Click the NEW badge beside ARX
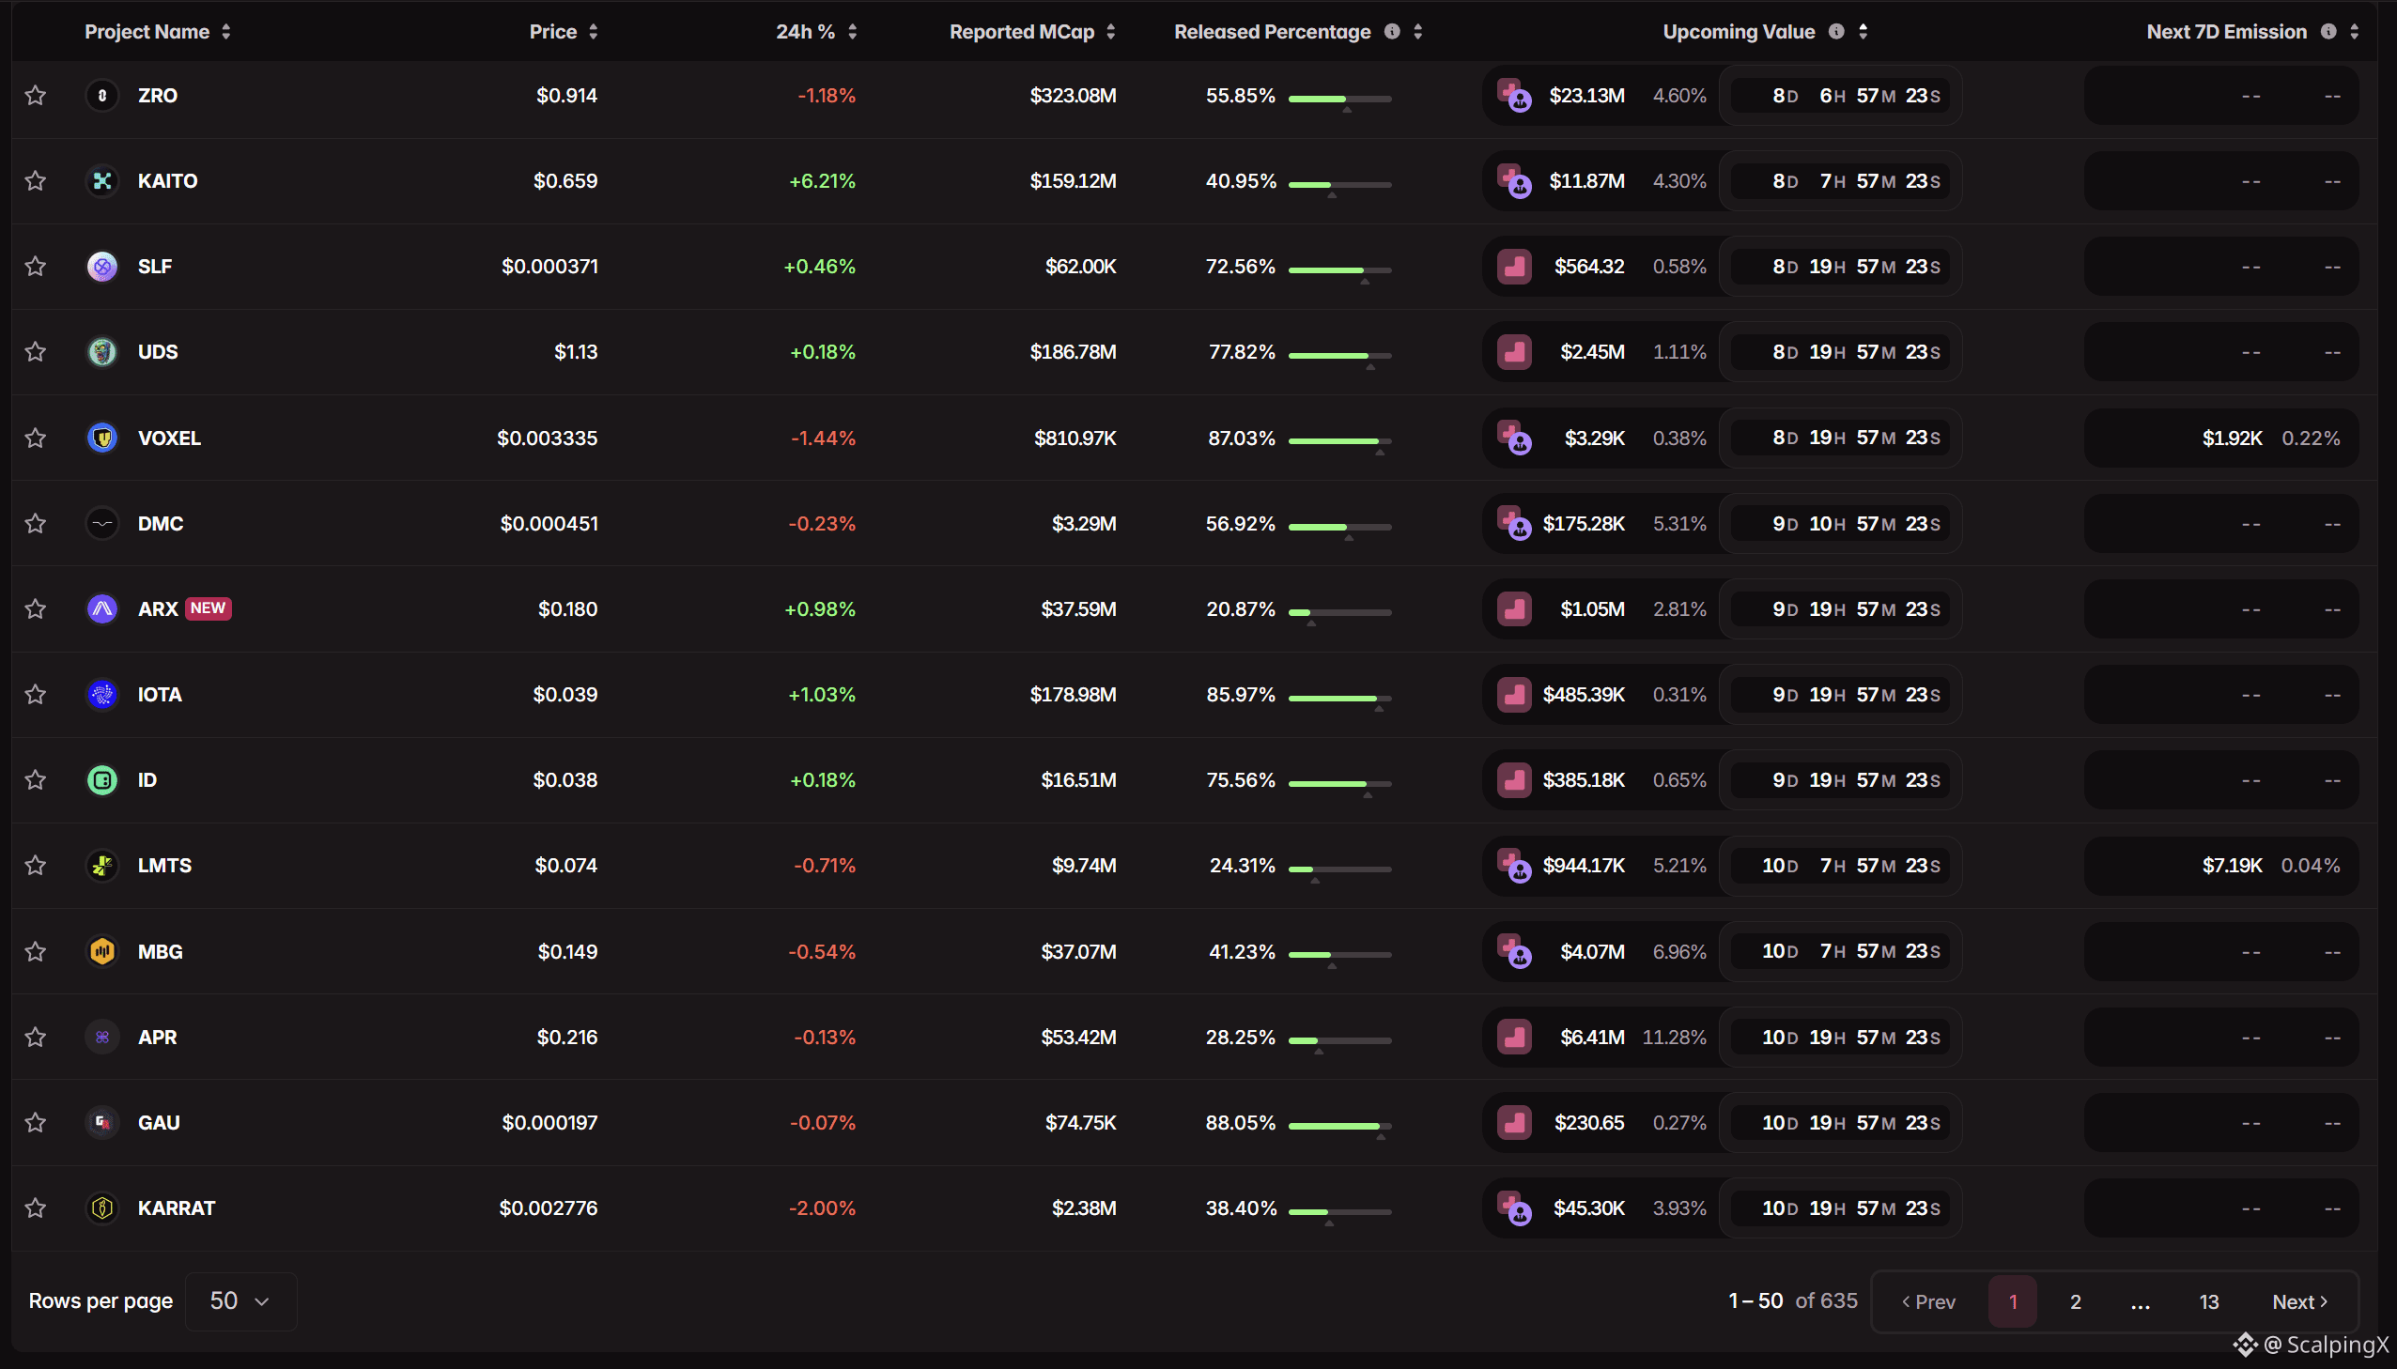This screenshot has width=2397, height=1369. tap(208, 608)
